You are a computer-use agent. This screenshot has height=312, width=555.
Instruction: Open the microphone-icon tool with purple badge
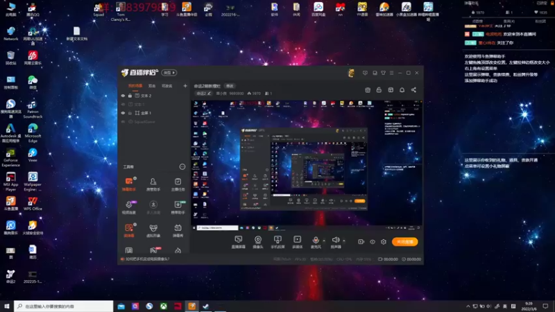[129, 207]
